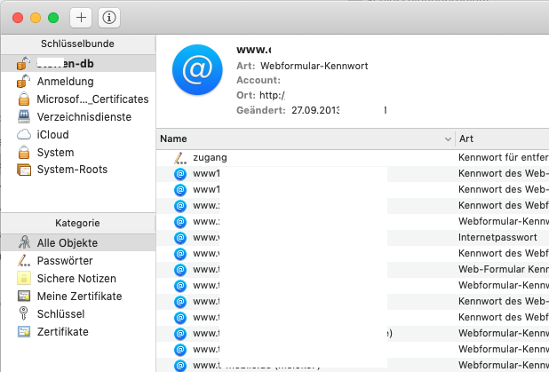This screenshot has height=372, width=549.
Task: Click the Internetpasswort cell
Action: [x=497, y=237]
